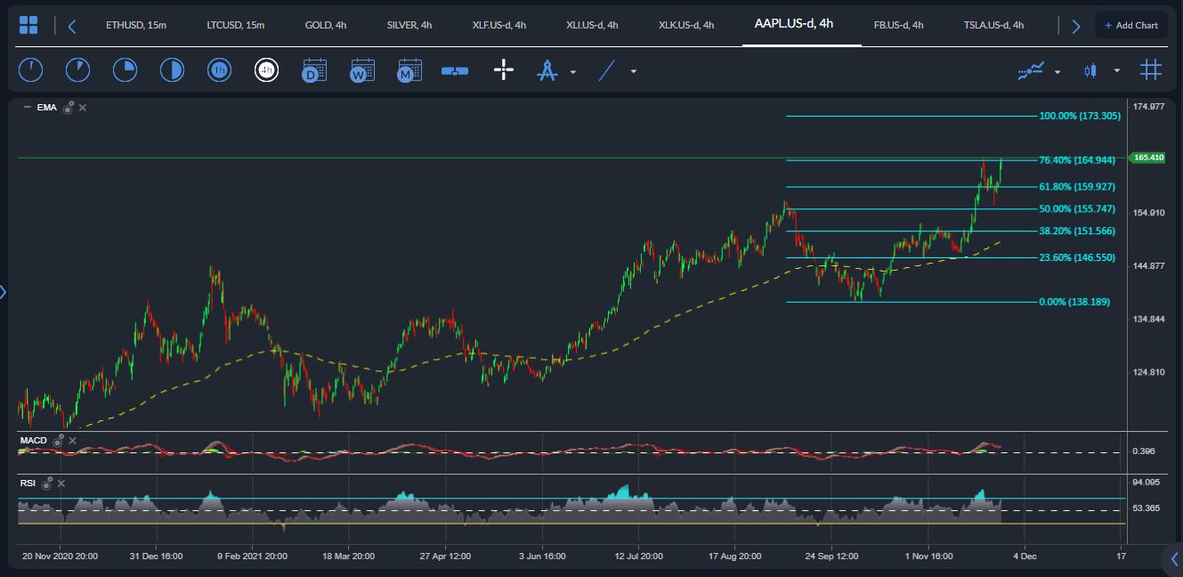Viewport: 1183px width, 577px height.
Task: Click the MACD value 0.396 on axis
Action: click(1144, 451)
